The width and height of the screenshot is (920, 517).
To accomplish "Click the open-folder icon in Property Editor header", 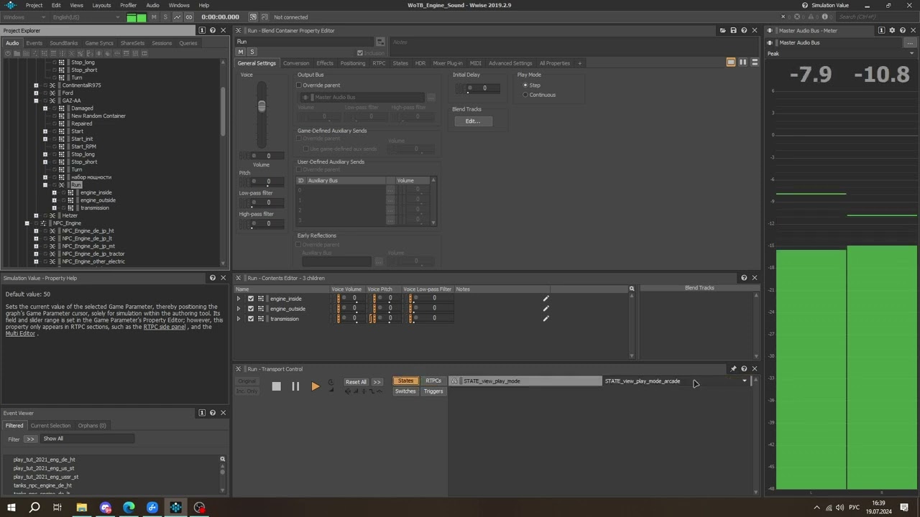I will click(722, 30).
